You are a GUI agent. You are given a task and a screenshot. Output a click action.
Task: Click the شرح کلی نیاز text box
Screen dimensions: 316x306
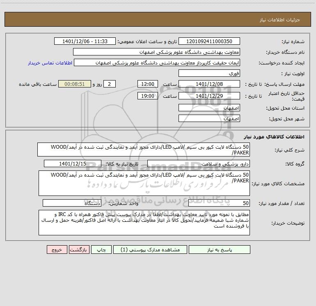click(x=144, y=150)
